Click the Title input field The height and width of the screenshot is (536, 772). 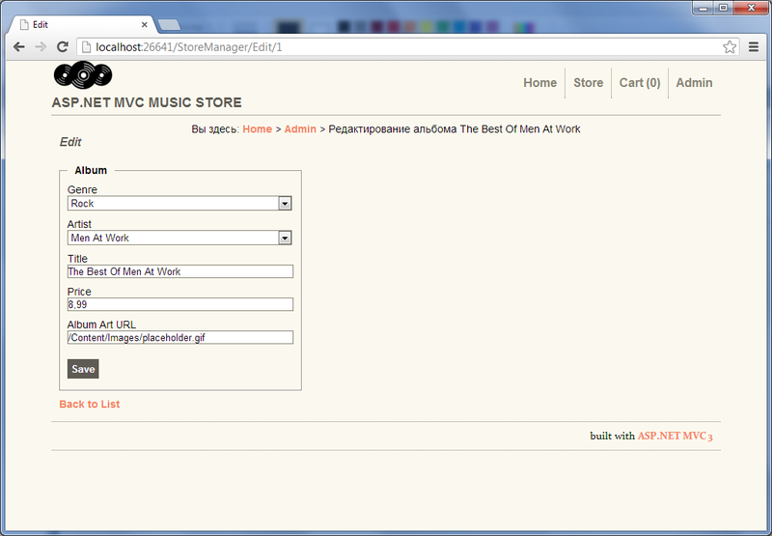(180, 271)
